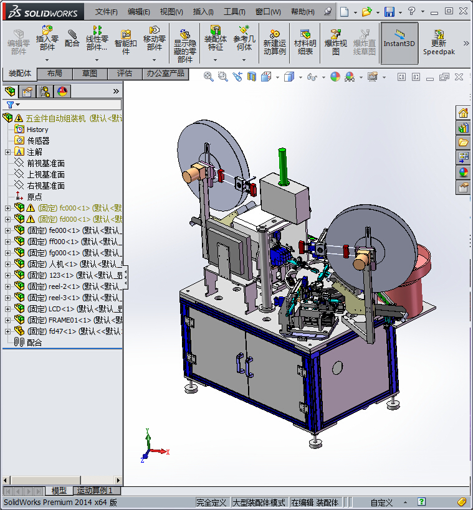473x510 pixels.
Task: Open Bill of Materials (材料明细表)
Action: (305, 42)
